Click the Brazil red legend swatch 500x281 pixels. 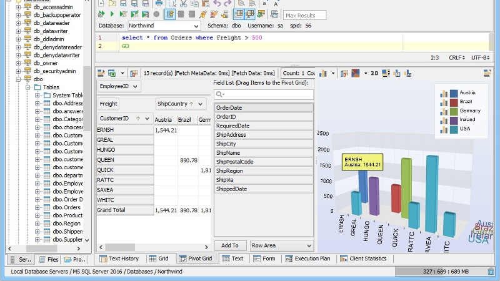[454, 102]
